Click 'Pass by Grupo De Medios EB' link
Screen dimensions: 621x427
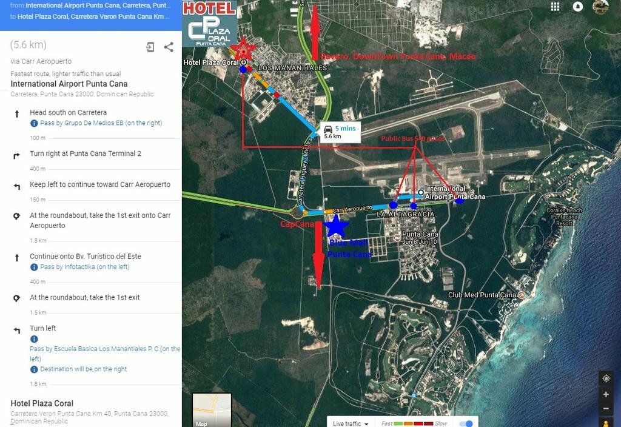(101, 123)
